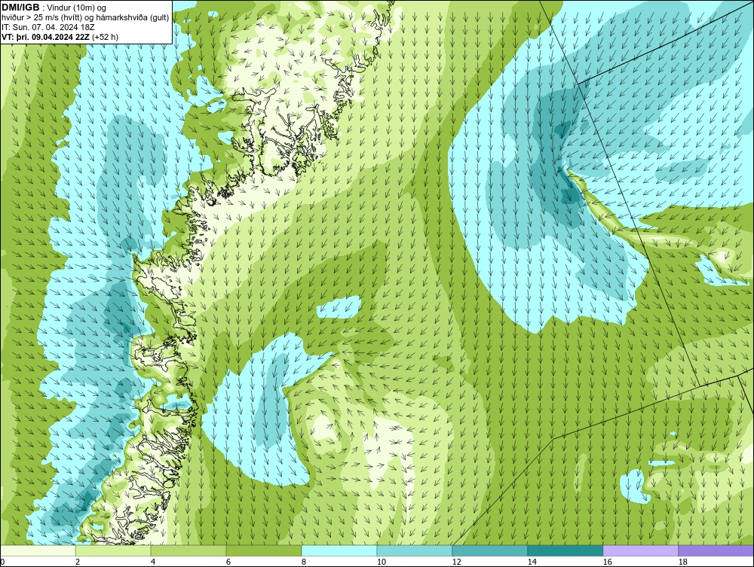
Task: Click the 12–14 m/s teal legend swatch
Action: (490, 550)
